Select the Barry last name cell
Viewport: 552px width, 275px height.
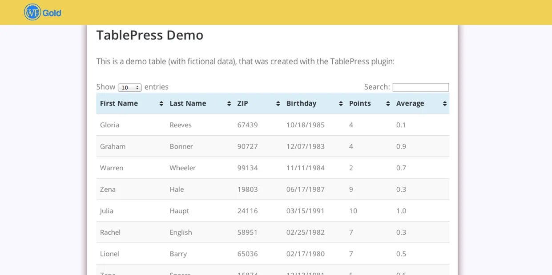[x=178, y=254]
